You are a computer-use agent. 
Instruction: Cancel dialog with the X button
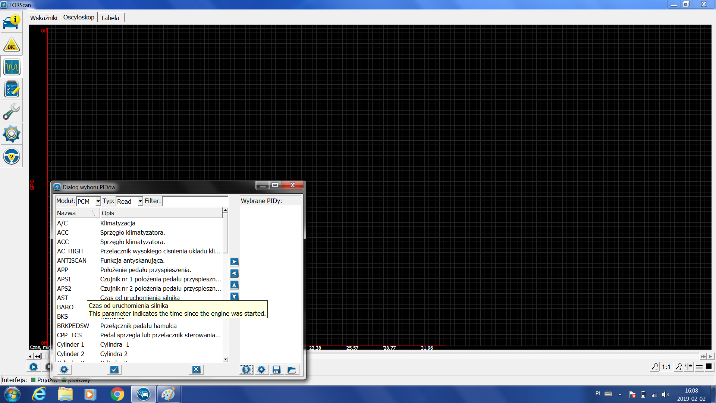(x=196, y=370)
